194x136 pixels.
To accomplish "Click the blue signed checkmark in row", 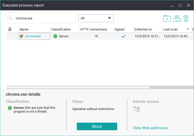I will coord(124,36).
